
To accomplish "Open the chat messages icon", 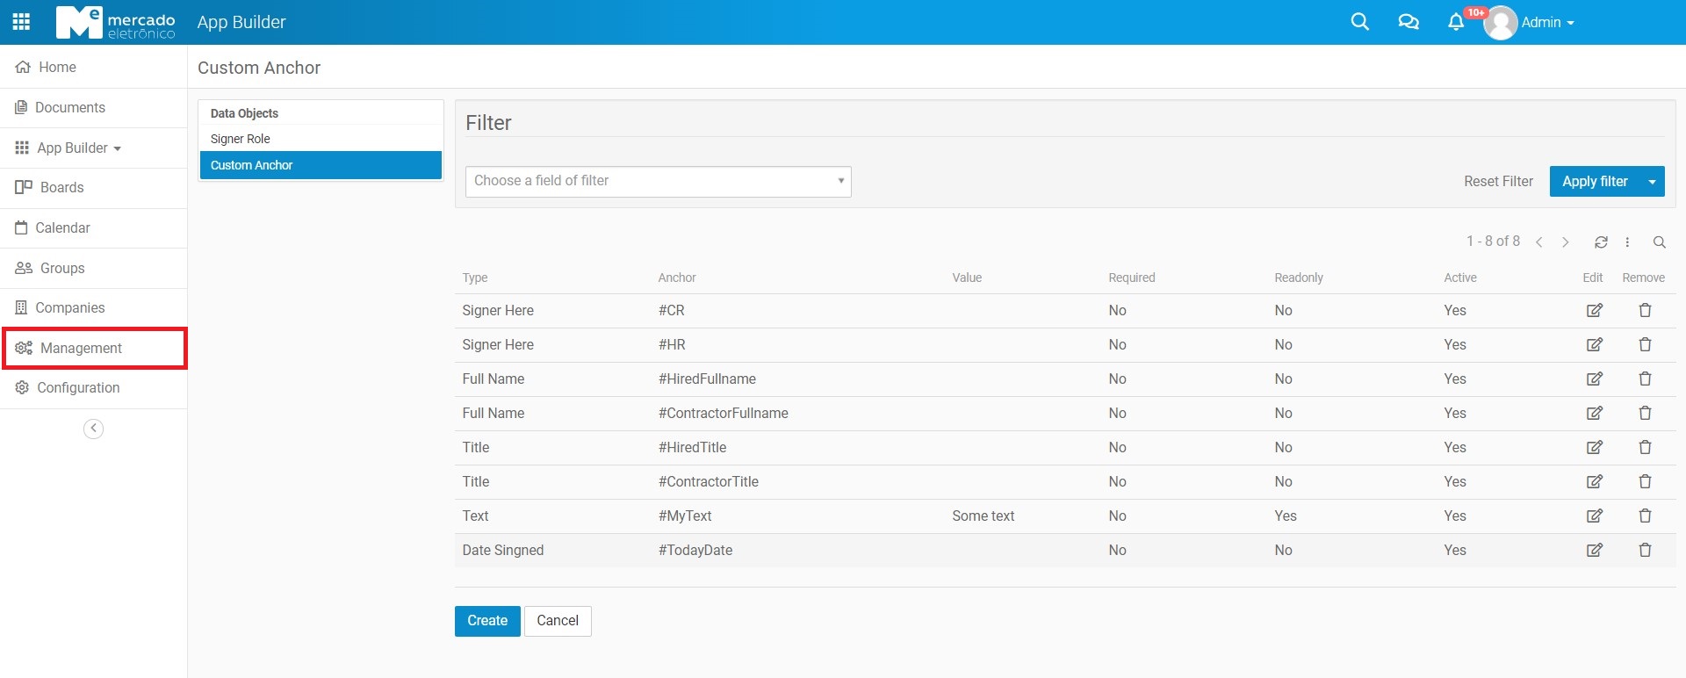I will point(1408,22).
